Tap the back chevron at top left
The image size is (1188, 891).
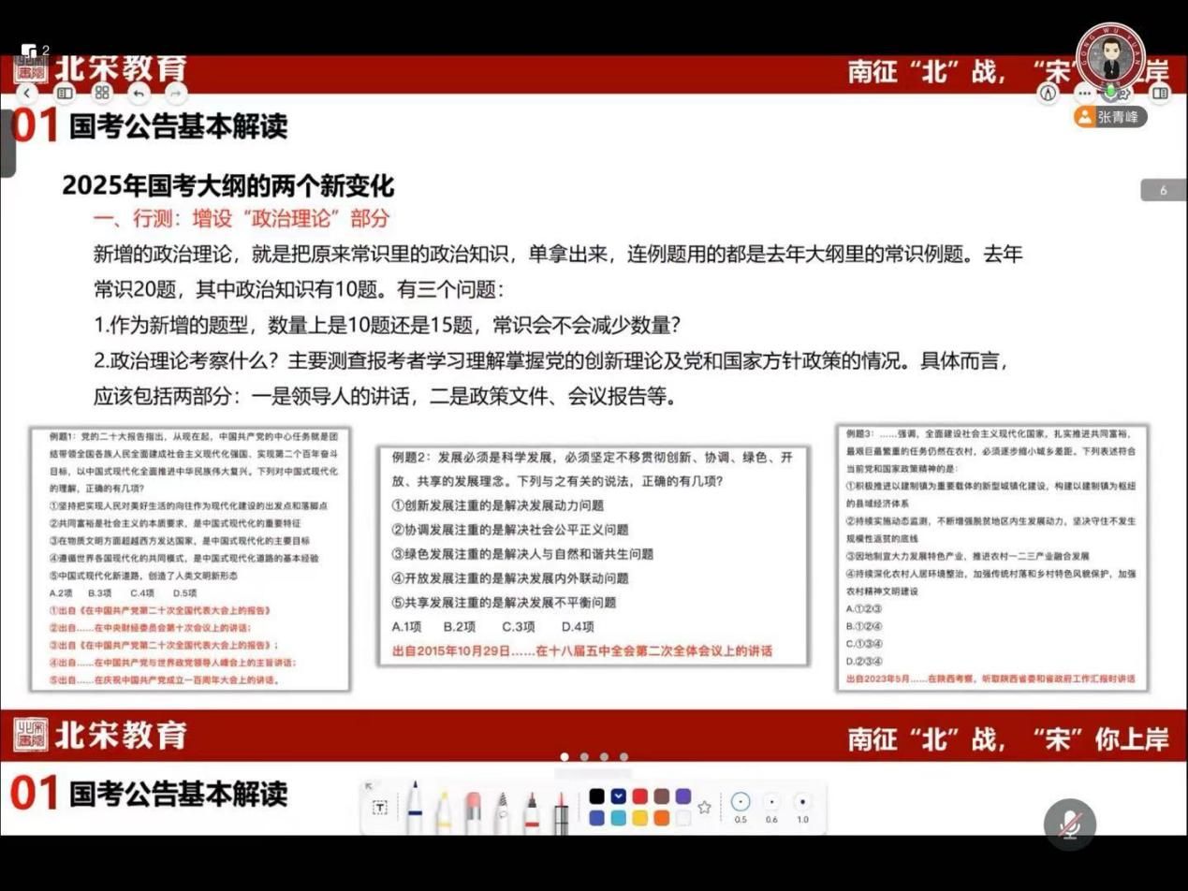27,93
